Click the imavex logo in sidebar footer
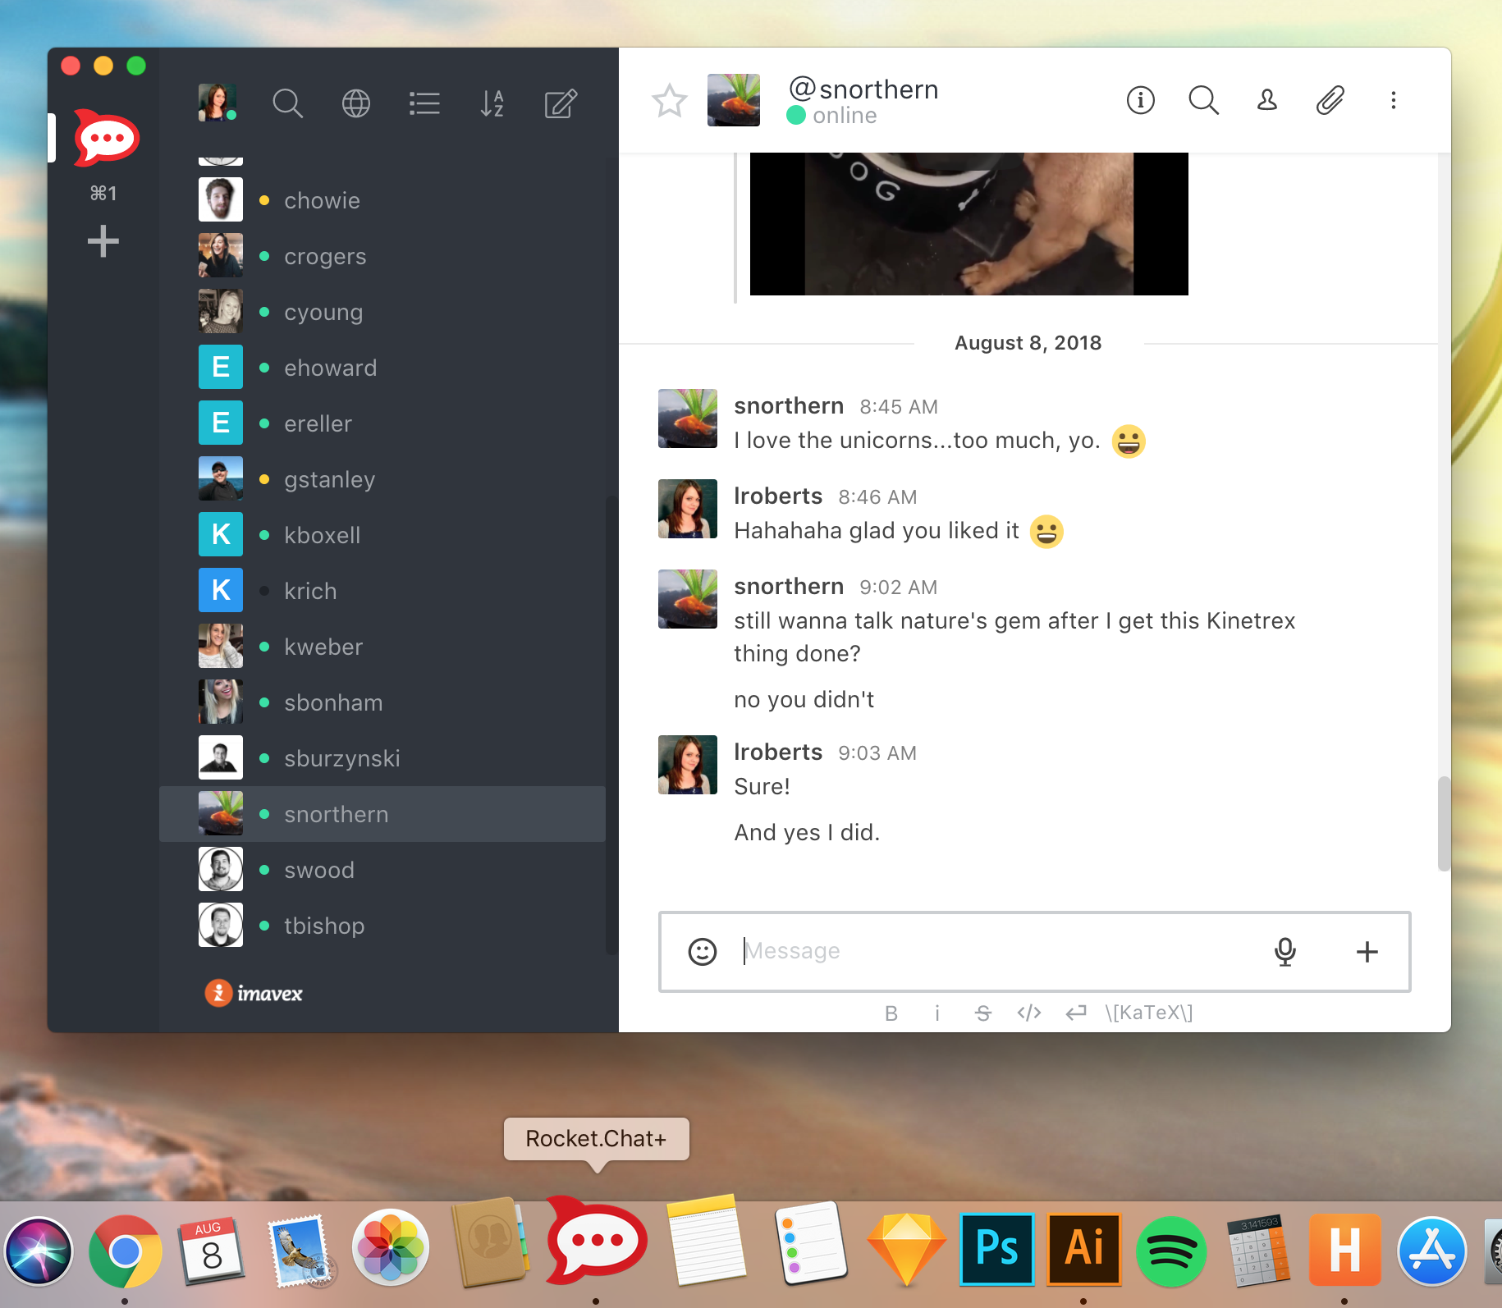This screenshot has height=1308, width=1502. [254, 993]
